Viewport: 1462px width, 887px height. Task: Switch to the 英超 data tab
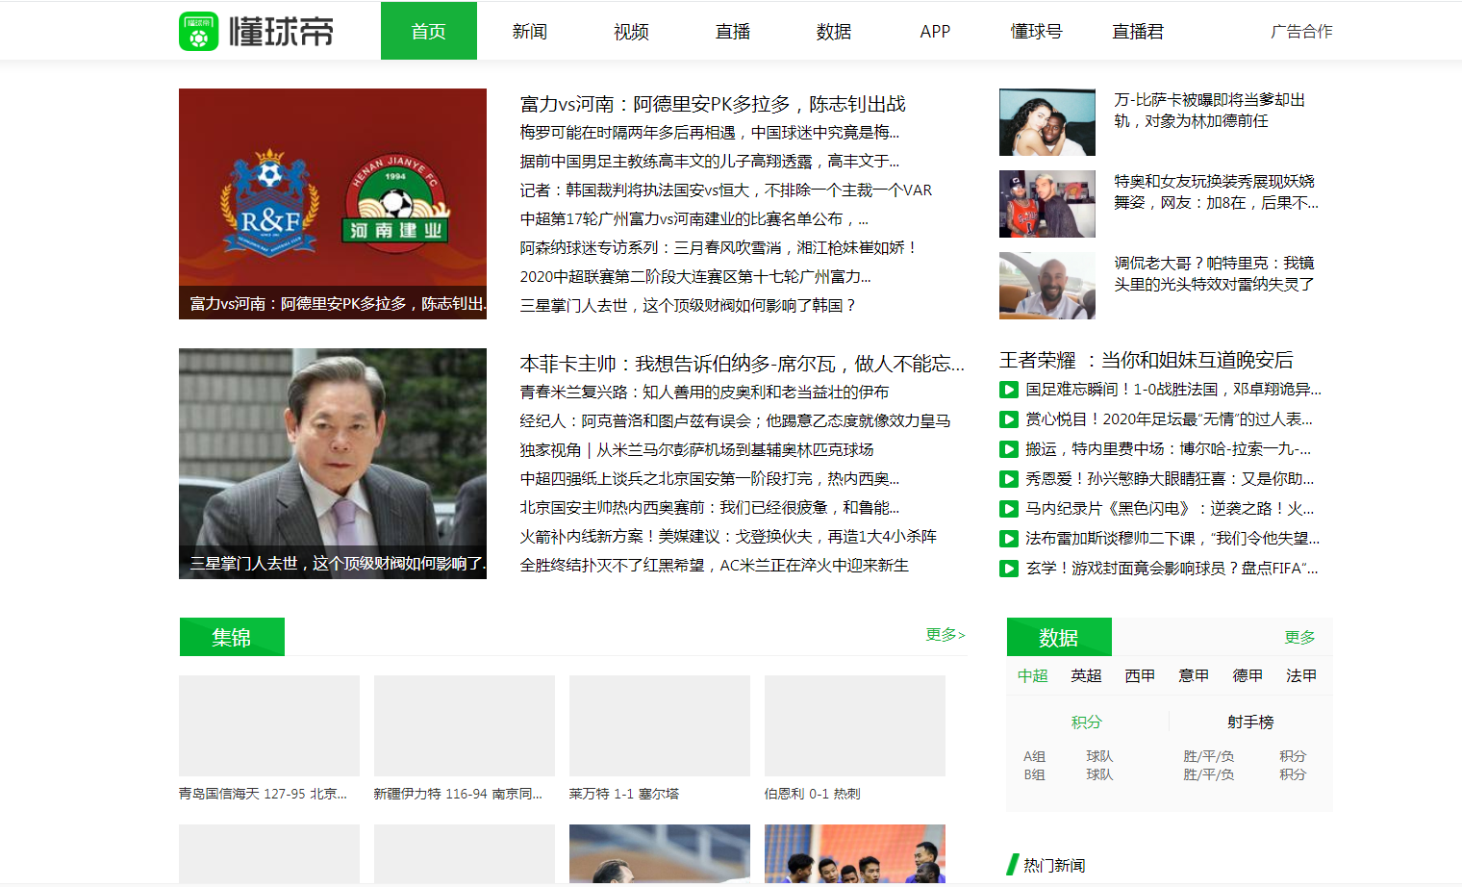click(x=1085, y=675)
